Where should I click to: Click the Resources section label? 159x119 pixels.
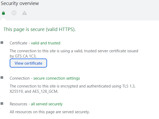point(18,104)
